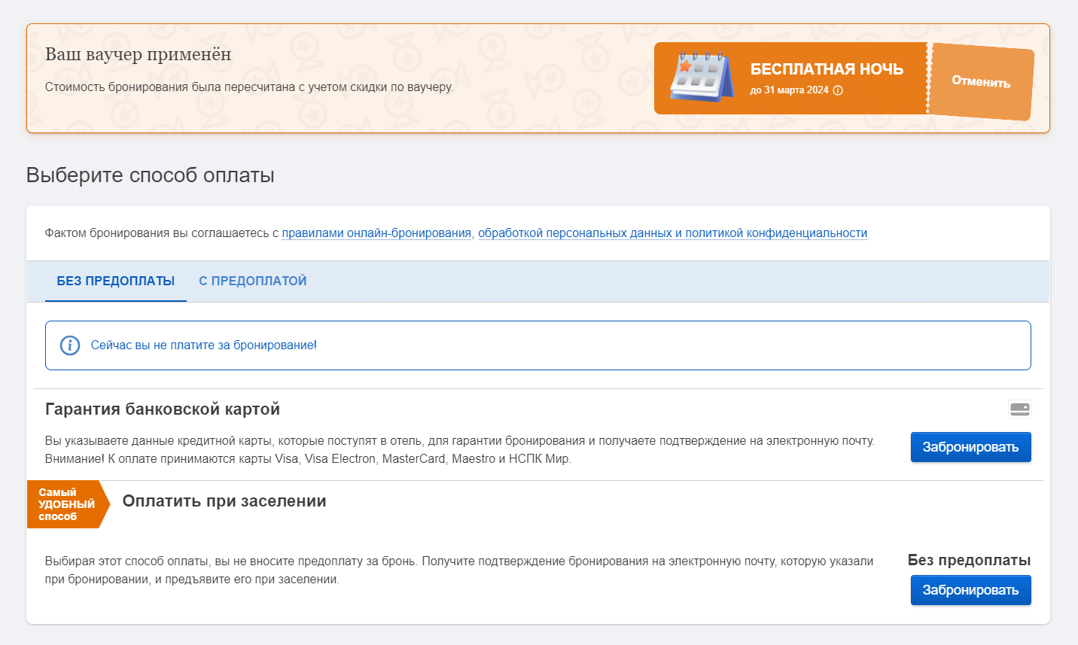Click the info circle icon in the notice box

70,345
